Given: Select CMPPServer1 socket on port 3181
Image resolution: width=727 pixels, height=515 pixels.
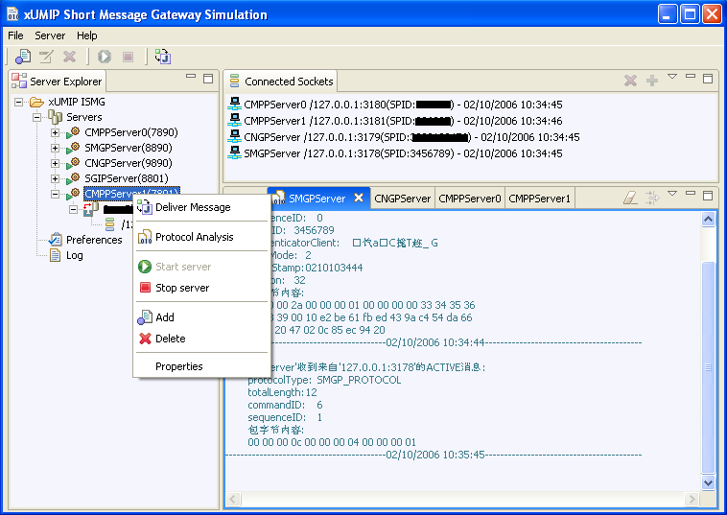Looking at the screenshot, I should click(394, 121).
